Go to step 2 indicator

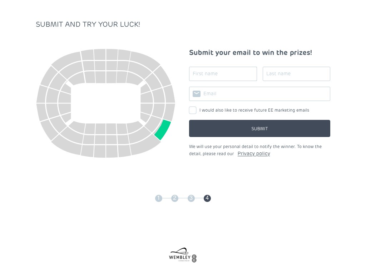click(175, 198)
